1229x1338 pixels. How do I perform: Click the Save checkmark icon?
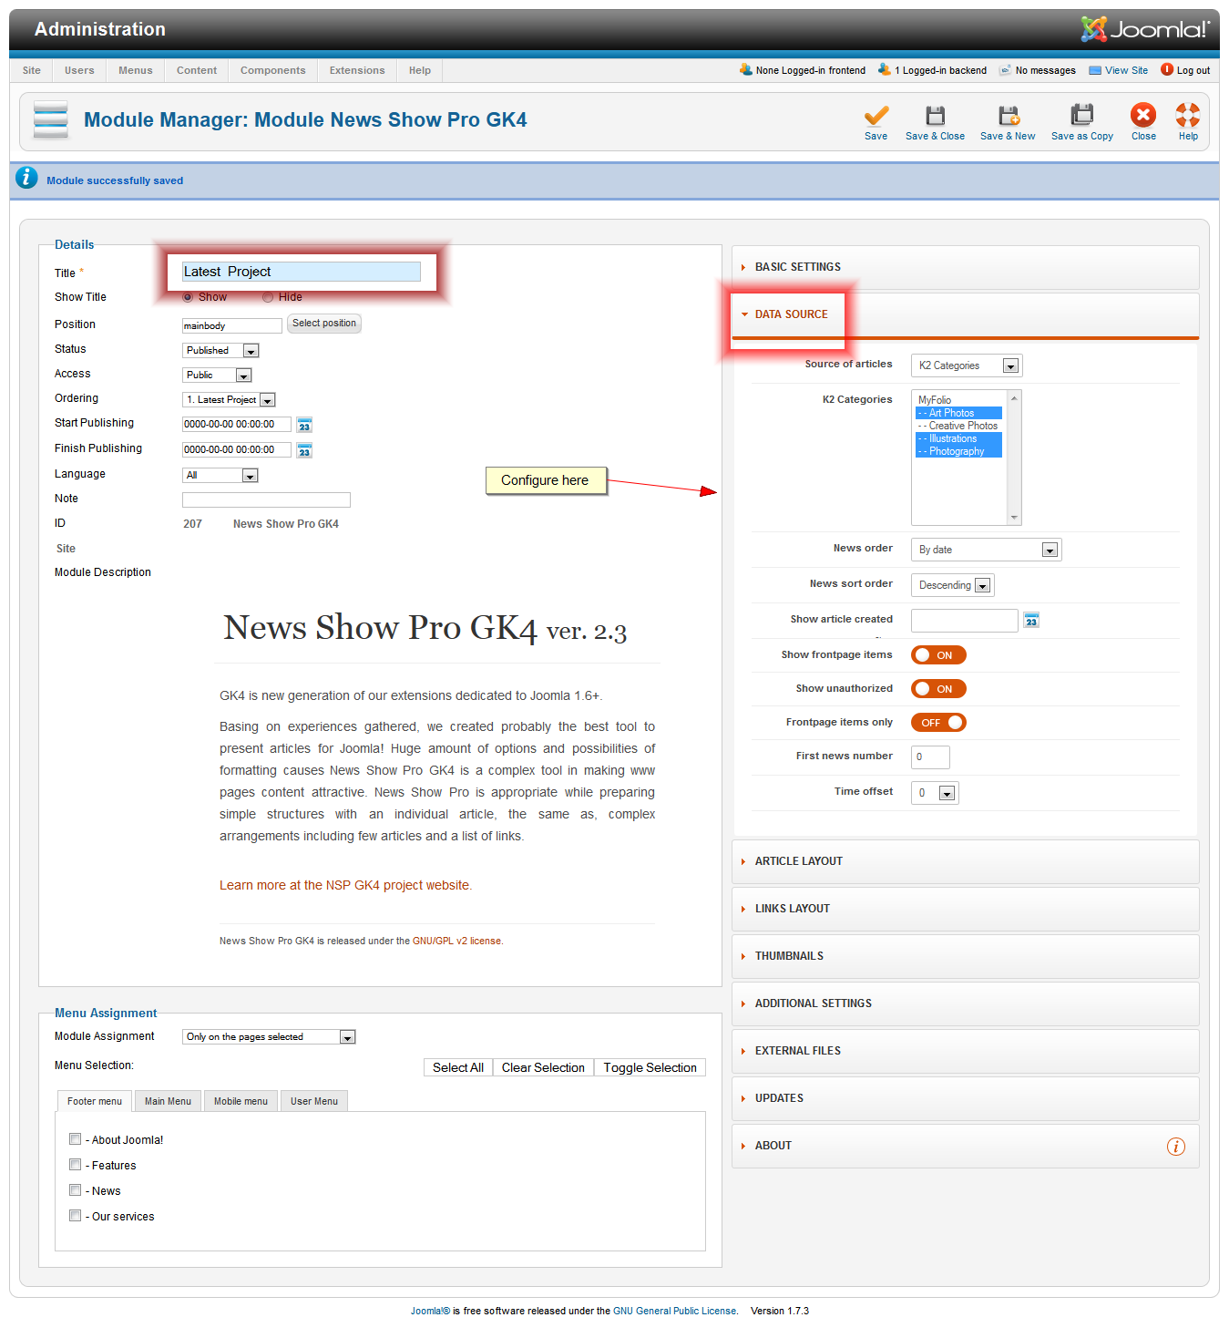click(876, 116)
